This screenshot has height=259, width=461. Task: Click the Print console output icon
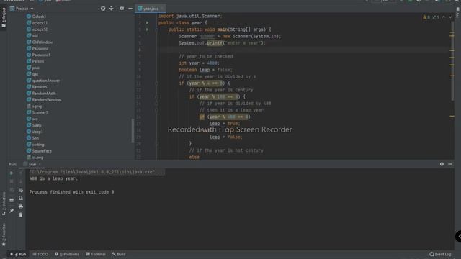[x=21, y=206]
